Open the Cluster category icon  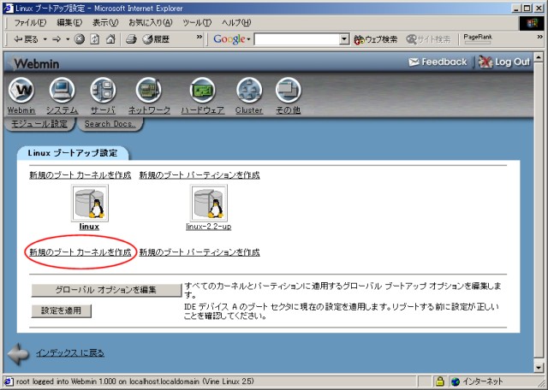[249, 90]
